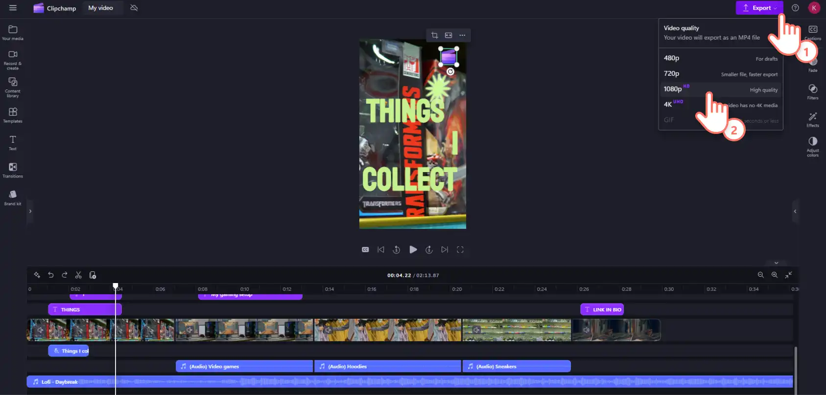Image resolution: width=826 pixels, height=395 pixels.
Task: Open the Transitions panel
Action: [x=13, y=170]
